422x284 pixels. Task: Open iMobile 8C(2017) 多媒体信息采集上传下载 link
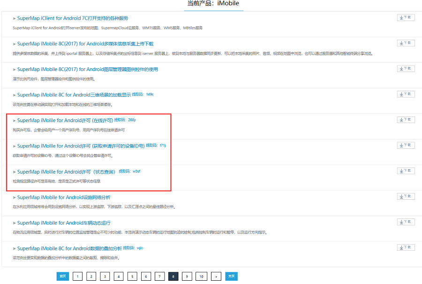pyautogui.click(x=85, y=44)
